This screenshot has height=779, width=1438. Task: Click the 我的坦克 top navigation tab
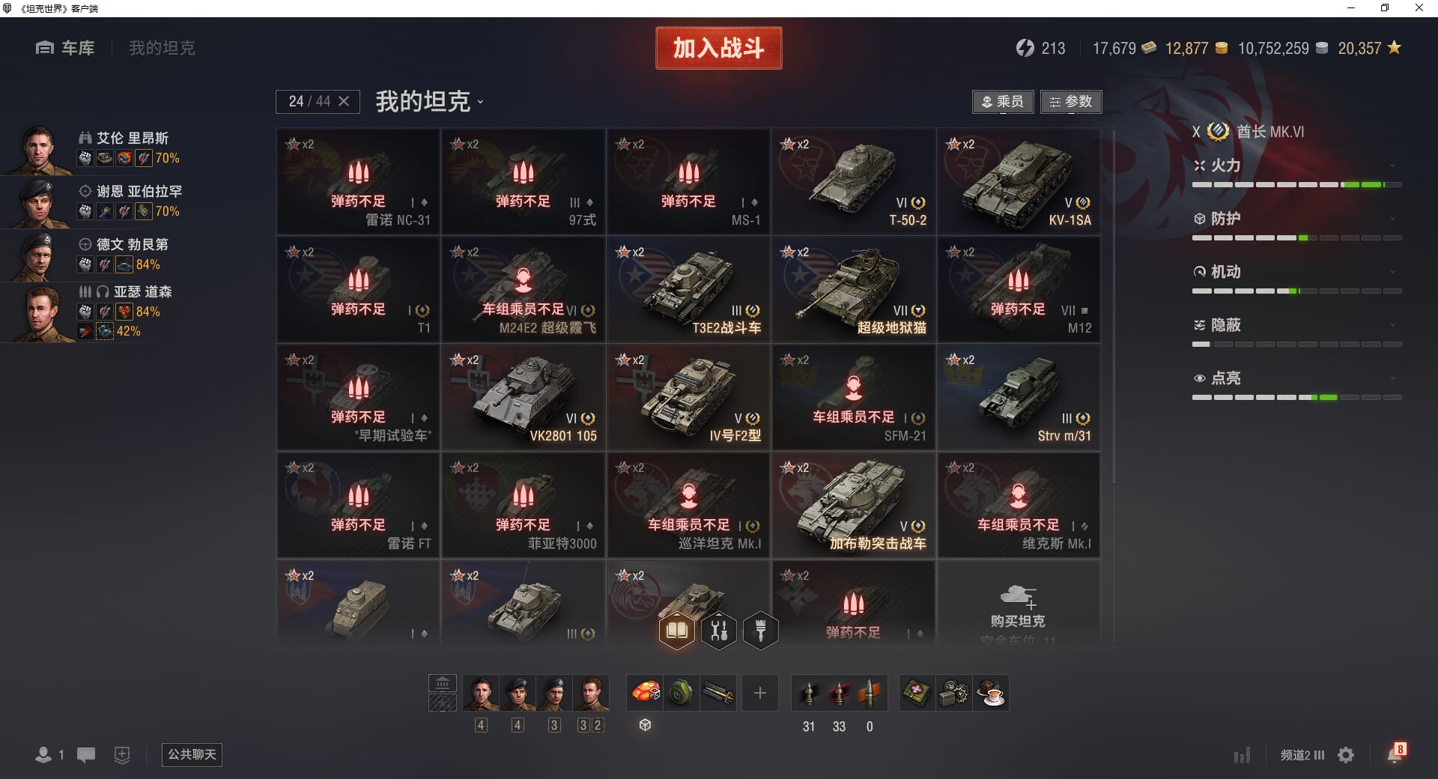(162, 48)
